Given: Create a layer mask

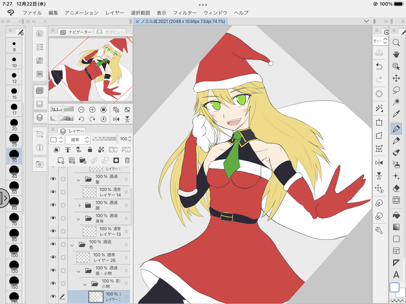Looking at the screenshot, I should pos(116,161).
